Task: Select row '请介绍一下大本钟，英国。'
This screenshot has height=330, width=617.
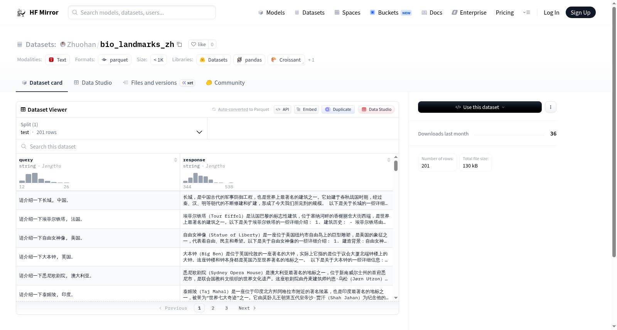Action: point(204,257)
